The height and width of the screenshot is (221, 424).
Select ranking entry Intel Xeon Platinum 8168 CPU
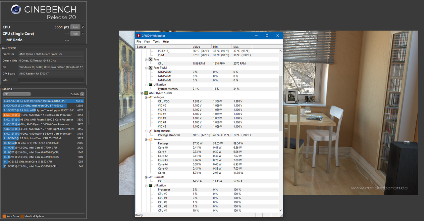coord(43,101)
